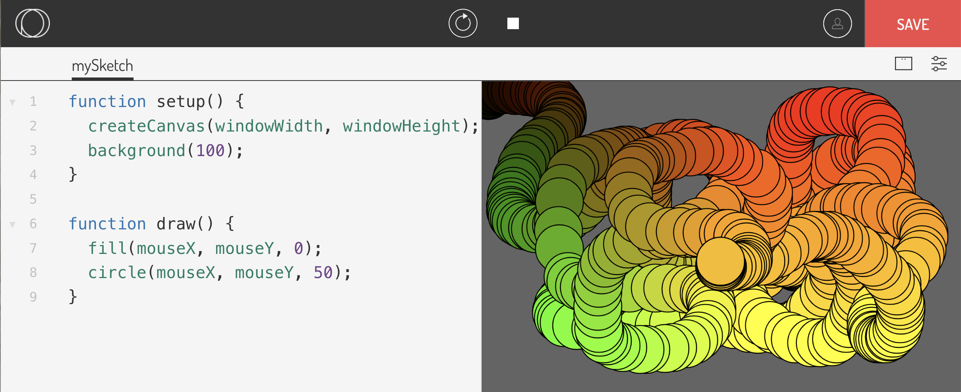The width and height of the screenshot is (961, 392).
Task: Click line number 7 in the gutter
Action: (34, 249)
